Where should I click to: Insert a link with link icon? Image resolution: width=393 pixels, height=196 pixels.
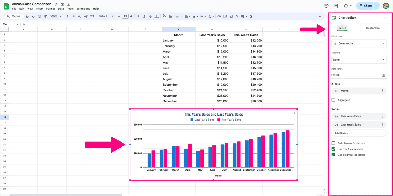click(219, 16)
